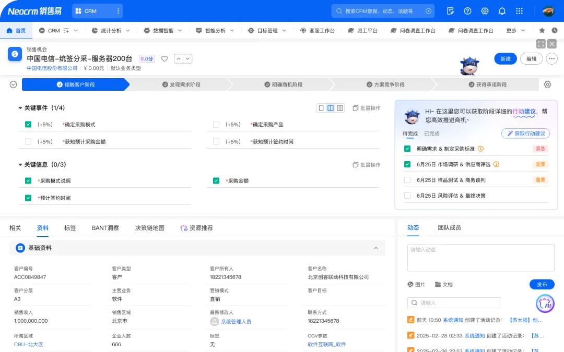Click the expand fullscreen icon

click(x=541, y=44)
